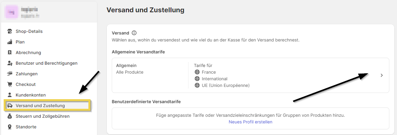The height and width of the screenshot is (135, 397).
Task: Click the Abrechnung receipt icon
Action: click(9, 53)
